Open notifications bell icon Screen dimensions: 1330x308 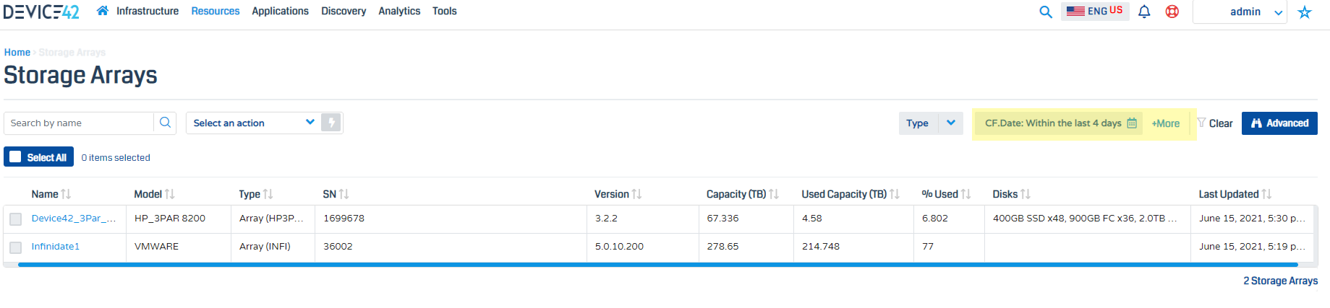point(1144,12)
